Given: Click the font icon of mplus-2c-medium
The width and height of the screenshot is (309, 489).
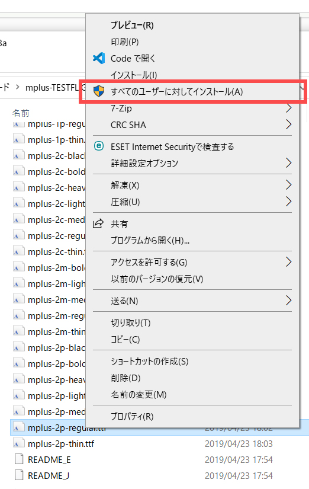Looking at the screenshot, I should coord(19,219).
